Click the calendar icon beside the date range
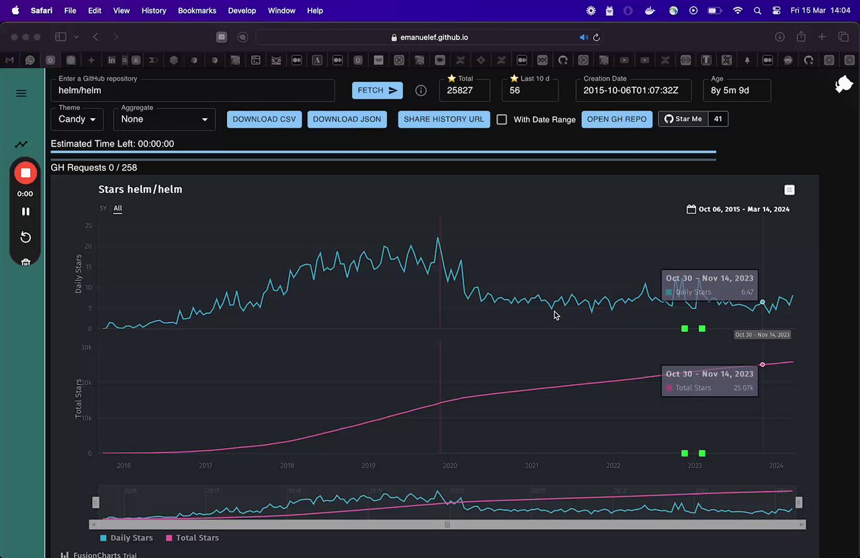 pyautogui.click(x=691, y=210)
